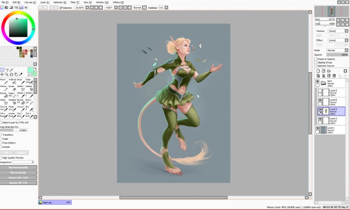This screenshot has height=210, width=350.
Task: Select the Lasso tool
Action: pos(7,70)
